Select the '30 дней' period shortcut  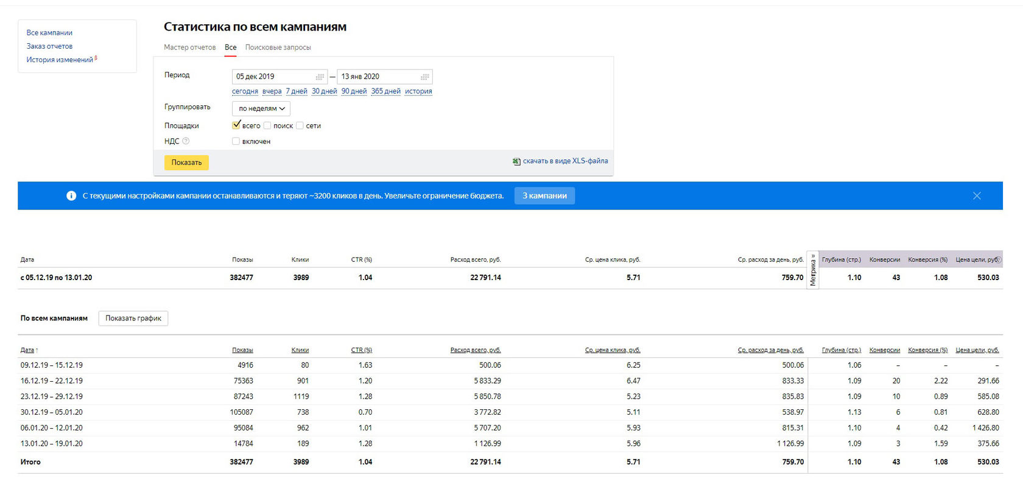click(x=324, y=91)
